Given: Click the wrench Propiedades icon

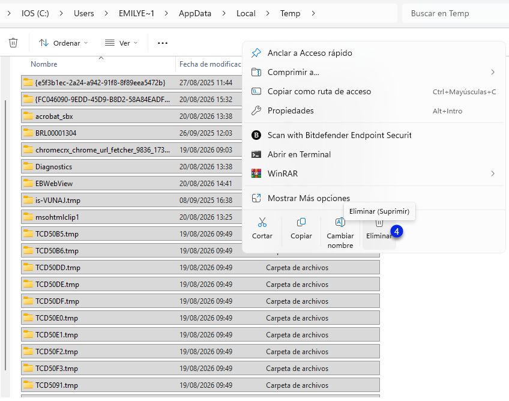Looking at the screenshot, I should (x=256, y=110).
